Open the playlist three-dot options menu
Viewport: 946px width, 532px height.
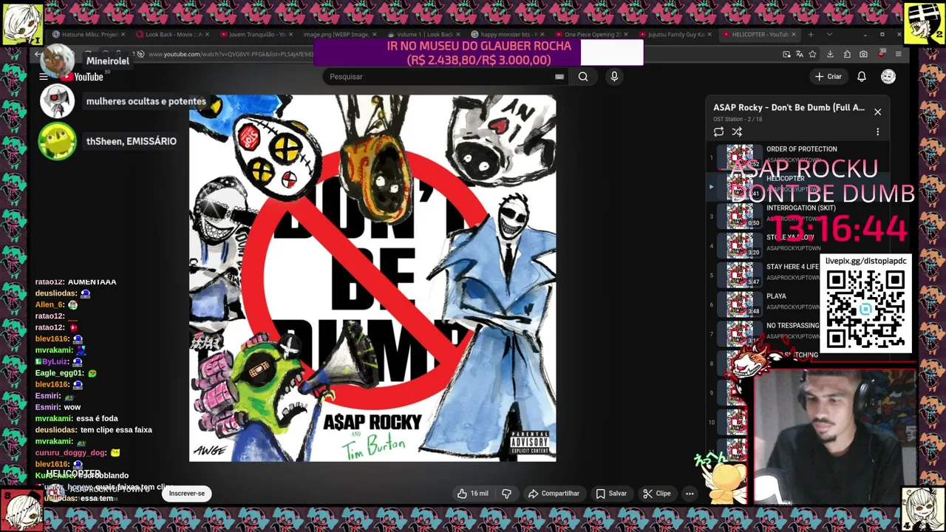[x=877, y=132]
